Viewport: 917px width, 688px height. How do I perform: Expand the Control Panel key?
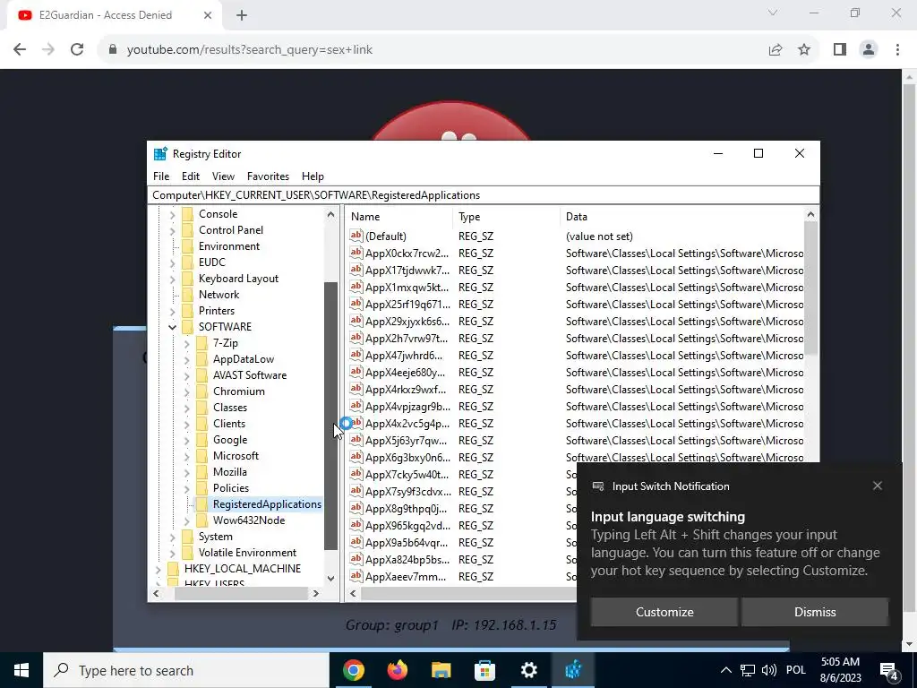click(173, 230)
